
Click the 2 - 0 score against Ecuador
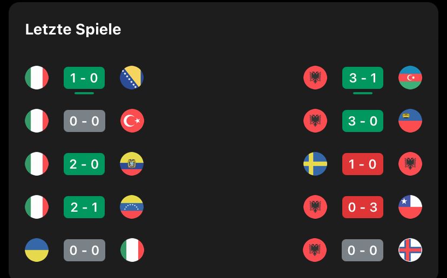(84, 164)
